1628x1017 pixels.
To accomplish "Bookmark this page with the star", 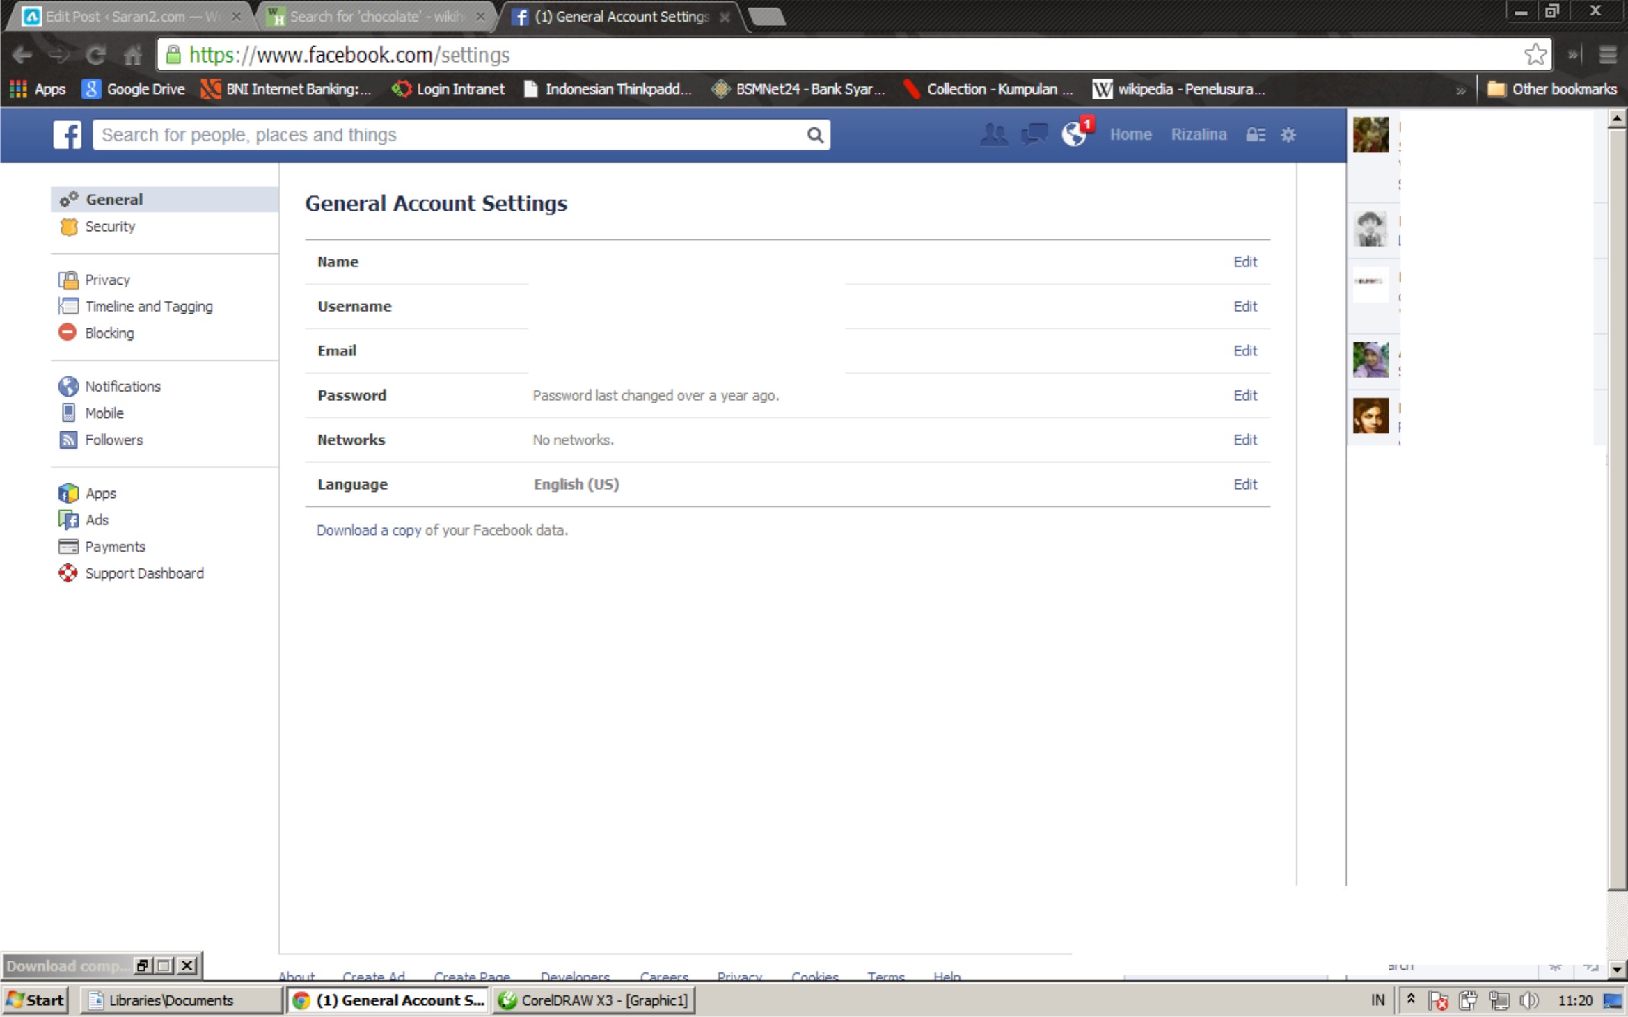I will (x=1535, y=54).
